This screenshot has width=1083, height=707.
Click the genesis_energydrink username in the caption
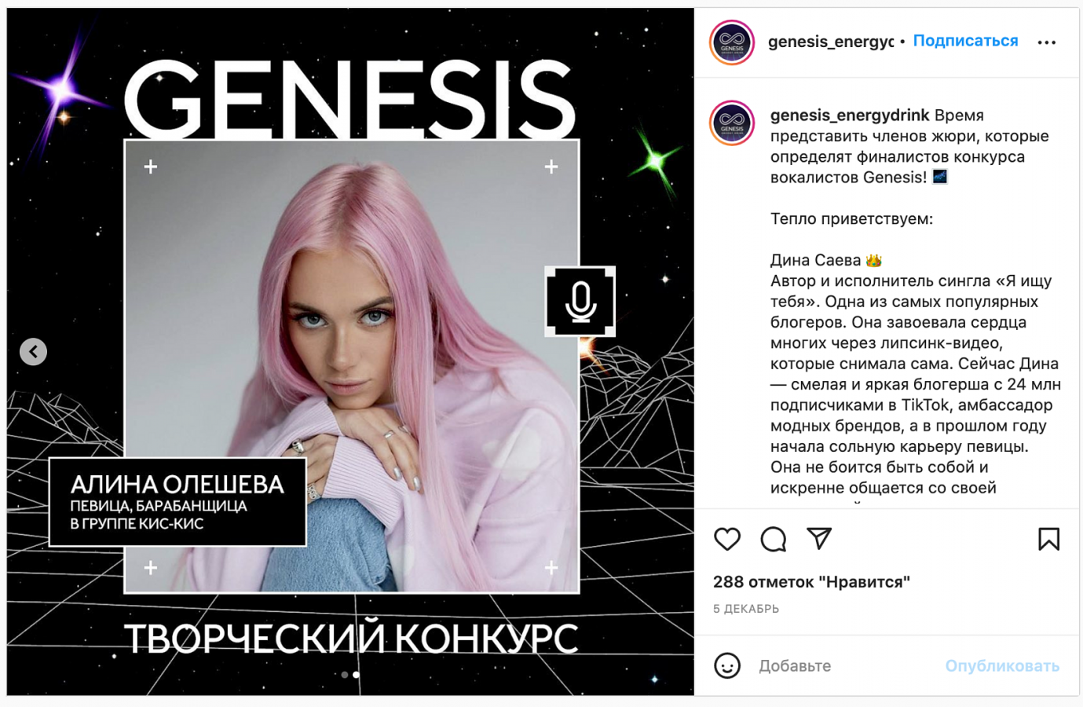[850, 115]
